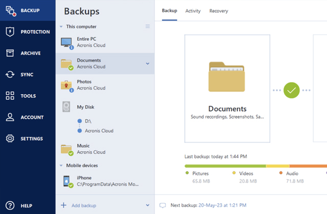The image size is (327, 214).
Task: Click the next backup date link
Action: pyautogui.click(x=222, y=205)
